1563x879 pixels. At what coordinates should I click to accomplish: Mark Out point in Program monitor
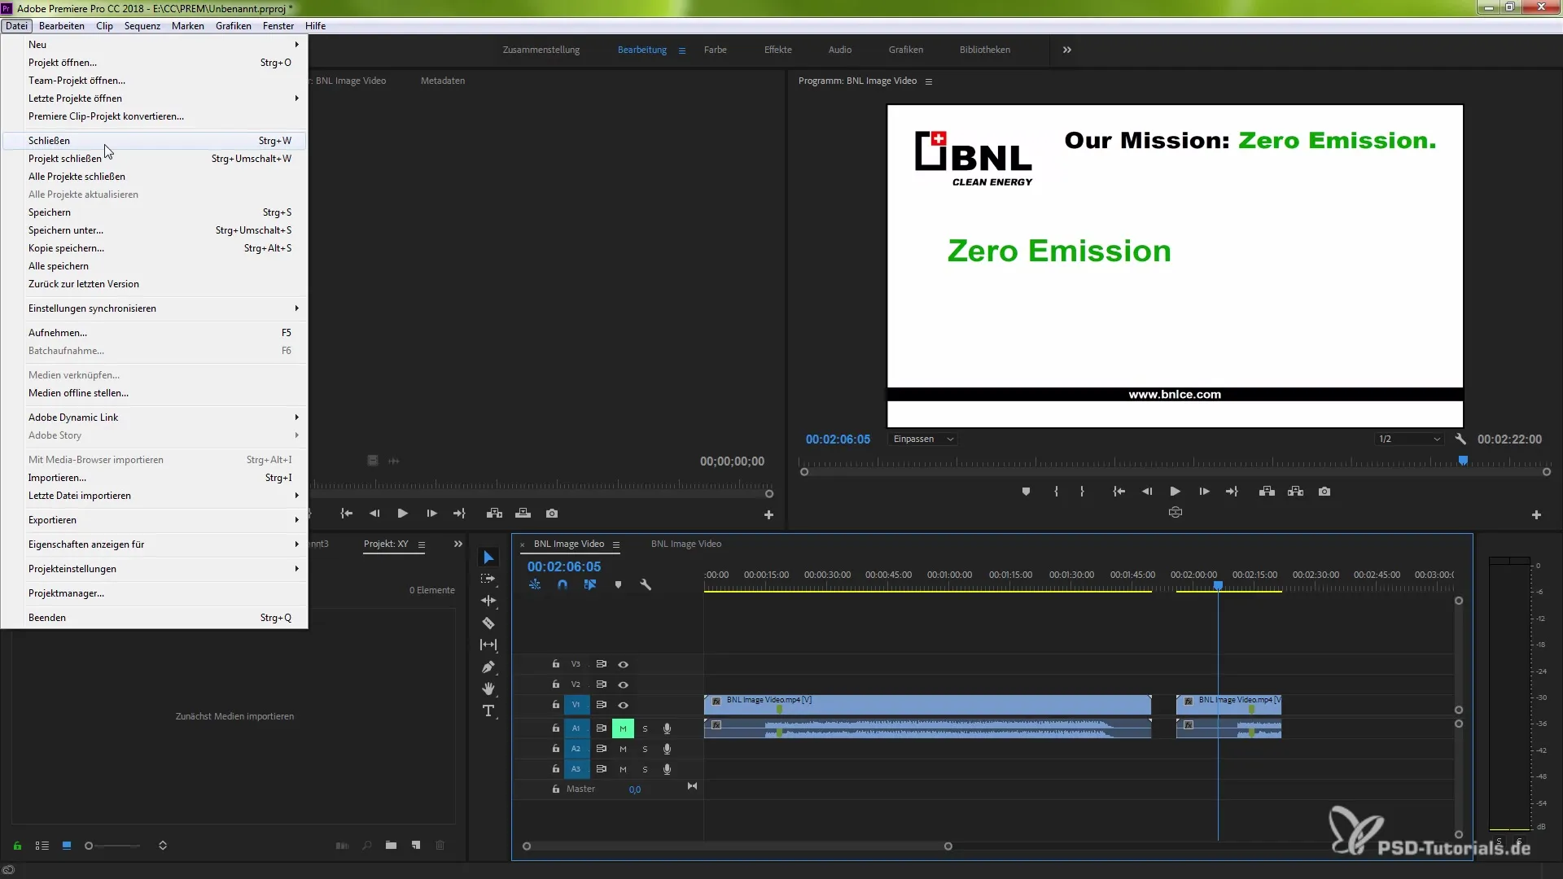[x=1082, y=492]
